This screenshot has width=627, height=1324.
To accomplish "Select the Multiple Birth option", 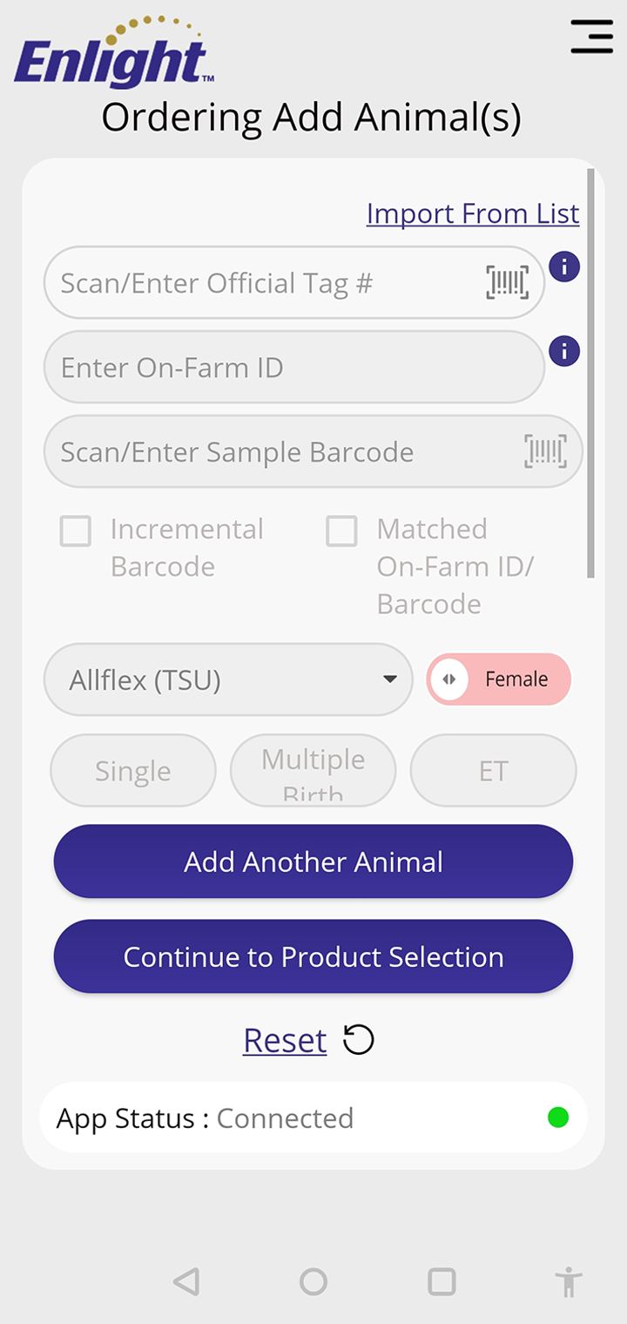I will pos(313,771).
